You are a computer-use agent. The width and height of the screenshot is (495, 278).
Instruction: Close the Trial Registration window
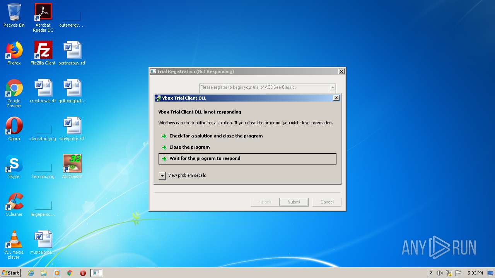(341, 71)
